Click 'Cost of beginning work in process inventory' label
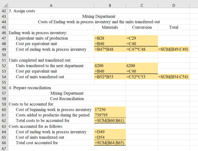This screenshot has width=198, height=151. click(53, 110)
